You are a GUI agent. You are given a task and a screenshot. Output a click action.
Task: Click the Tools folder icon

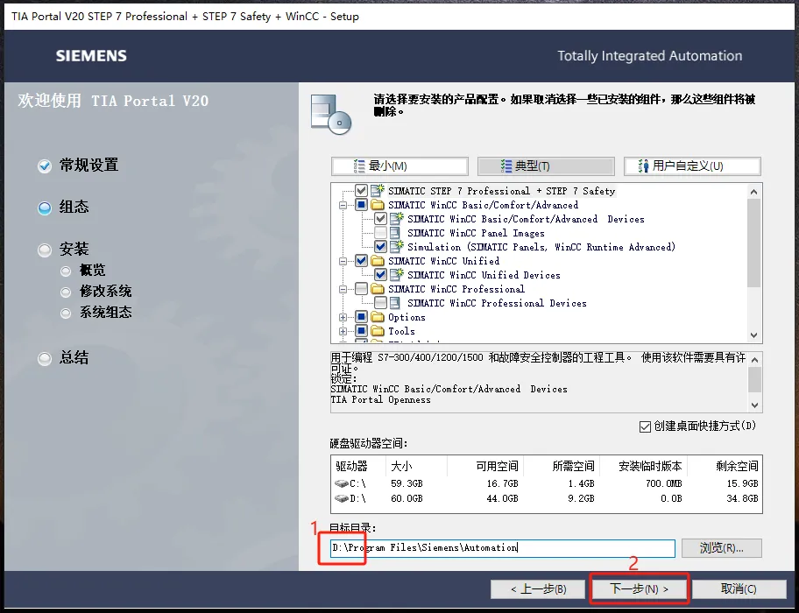coord(378,331)
